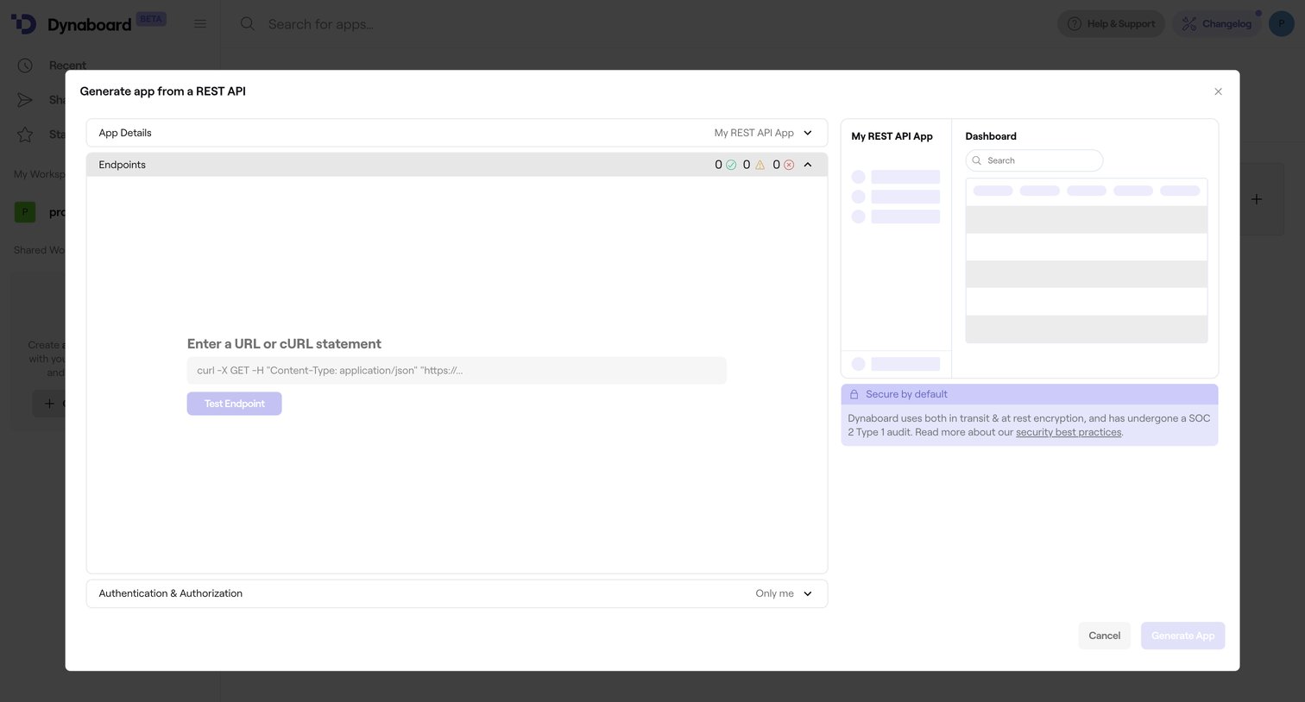
Task: Click the preview title My REST API App
Action: (892, 136)
